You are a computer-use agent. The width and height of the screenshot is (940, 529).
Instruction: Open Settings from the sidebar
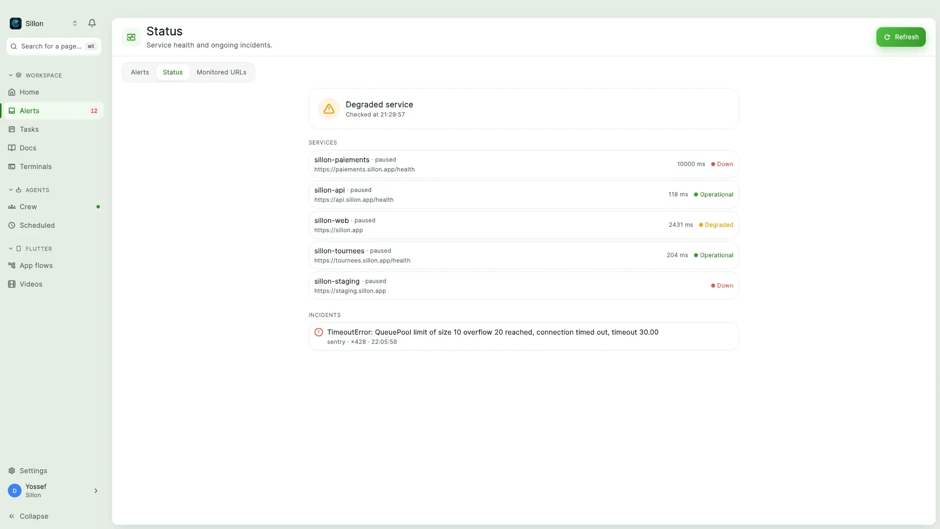click(54, 471)
